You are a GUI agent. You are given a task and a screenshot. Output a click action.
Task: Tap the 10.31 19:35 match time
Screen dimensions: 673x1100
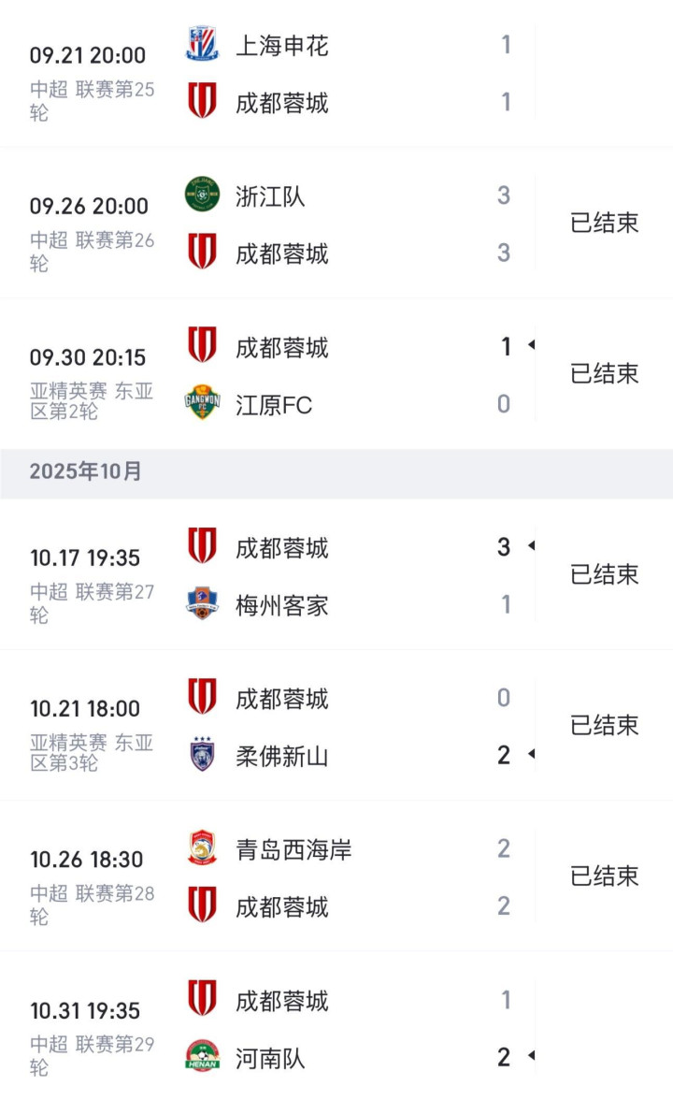(85, 1010)
